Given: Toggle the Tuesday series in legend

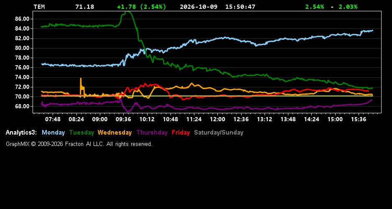Looking at the screenshot, I should click(x=82, y=133).
